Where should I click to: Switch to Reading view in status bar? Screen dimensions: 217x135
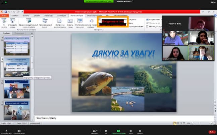[x=181, y=123]
